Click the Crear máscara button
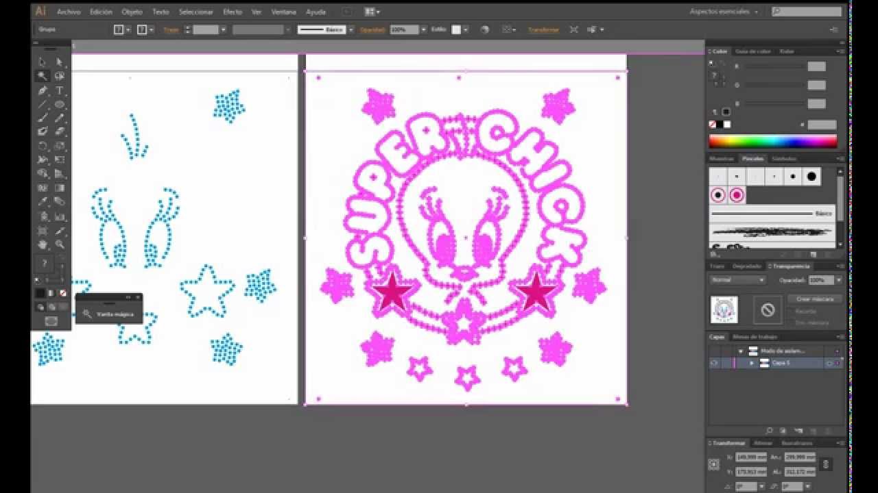The width and height of the screenshot is (878, 493). 814,299
